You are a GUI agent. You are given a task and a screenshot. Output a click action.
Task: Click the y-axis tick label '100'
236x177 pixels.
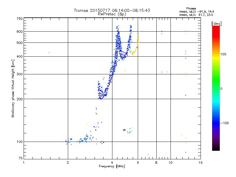tap(19, 142)
